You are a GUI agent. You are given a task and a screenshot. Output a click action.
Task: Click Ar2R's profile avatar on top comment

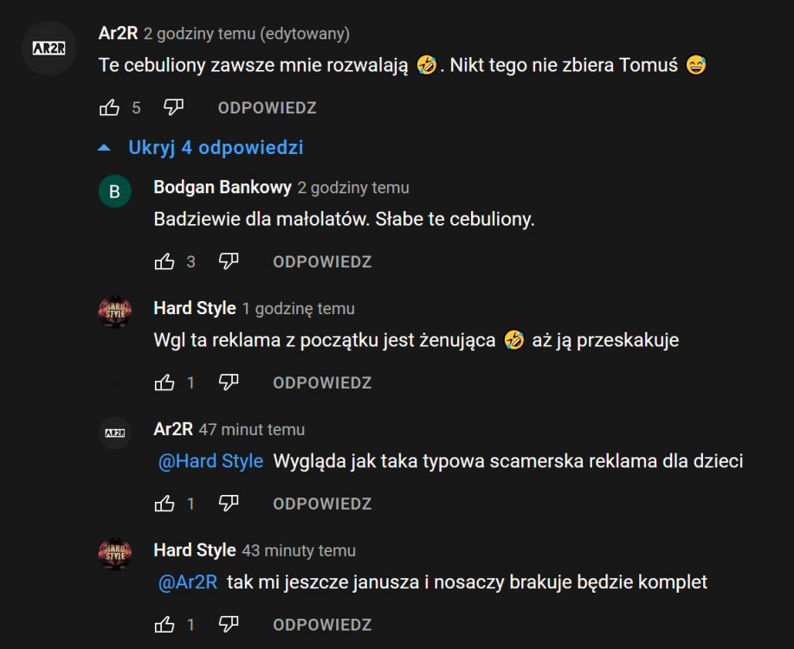48,48
